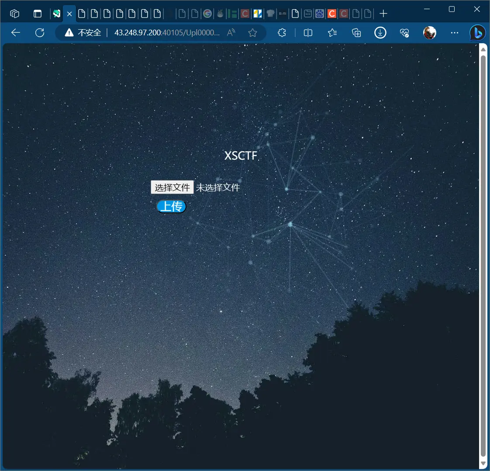Refresh the current page
The width and height of the screenshot is (490, 471).
tap(40, 33)
